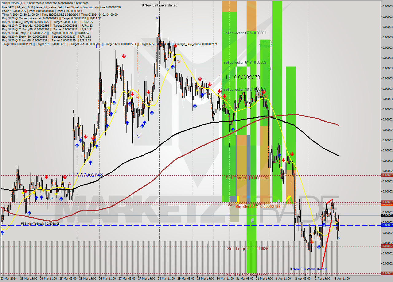Click the '25 Mar 03:00' time axis label
This screenshot has height=282, width=393.
coord(68,279)
